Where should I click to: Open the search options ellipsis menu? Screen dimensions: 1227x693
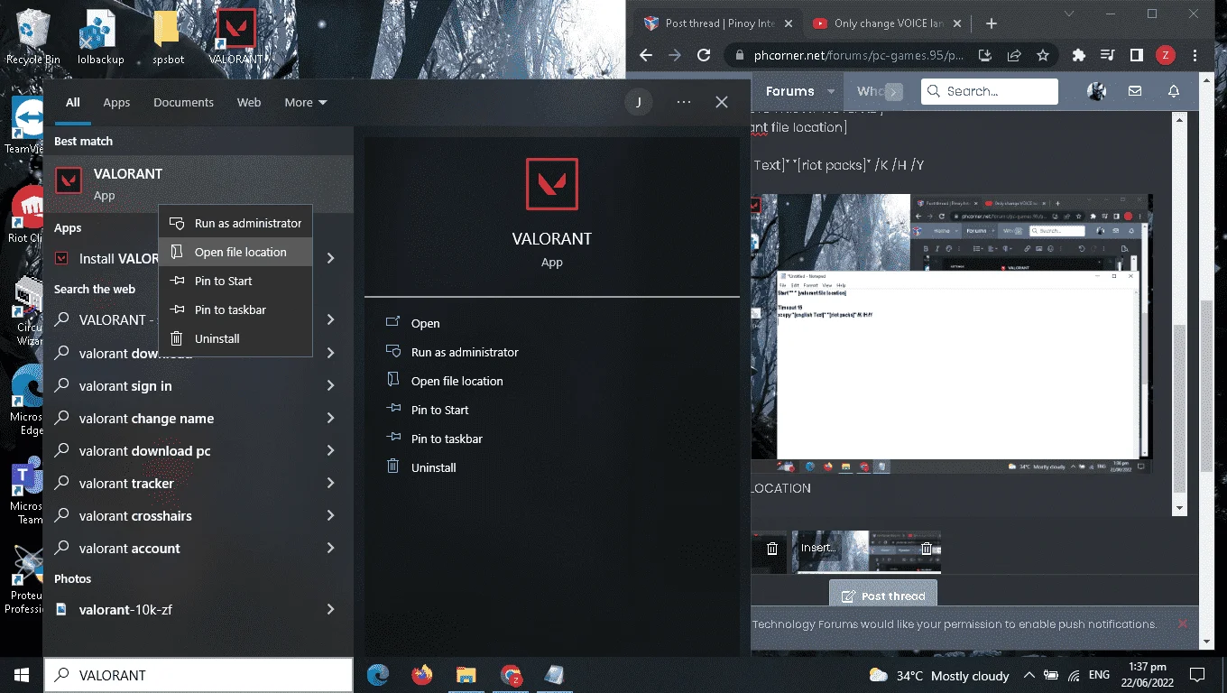pyautogui.click(x=683, y=102)
